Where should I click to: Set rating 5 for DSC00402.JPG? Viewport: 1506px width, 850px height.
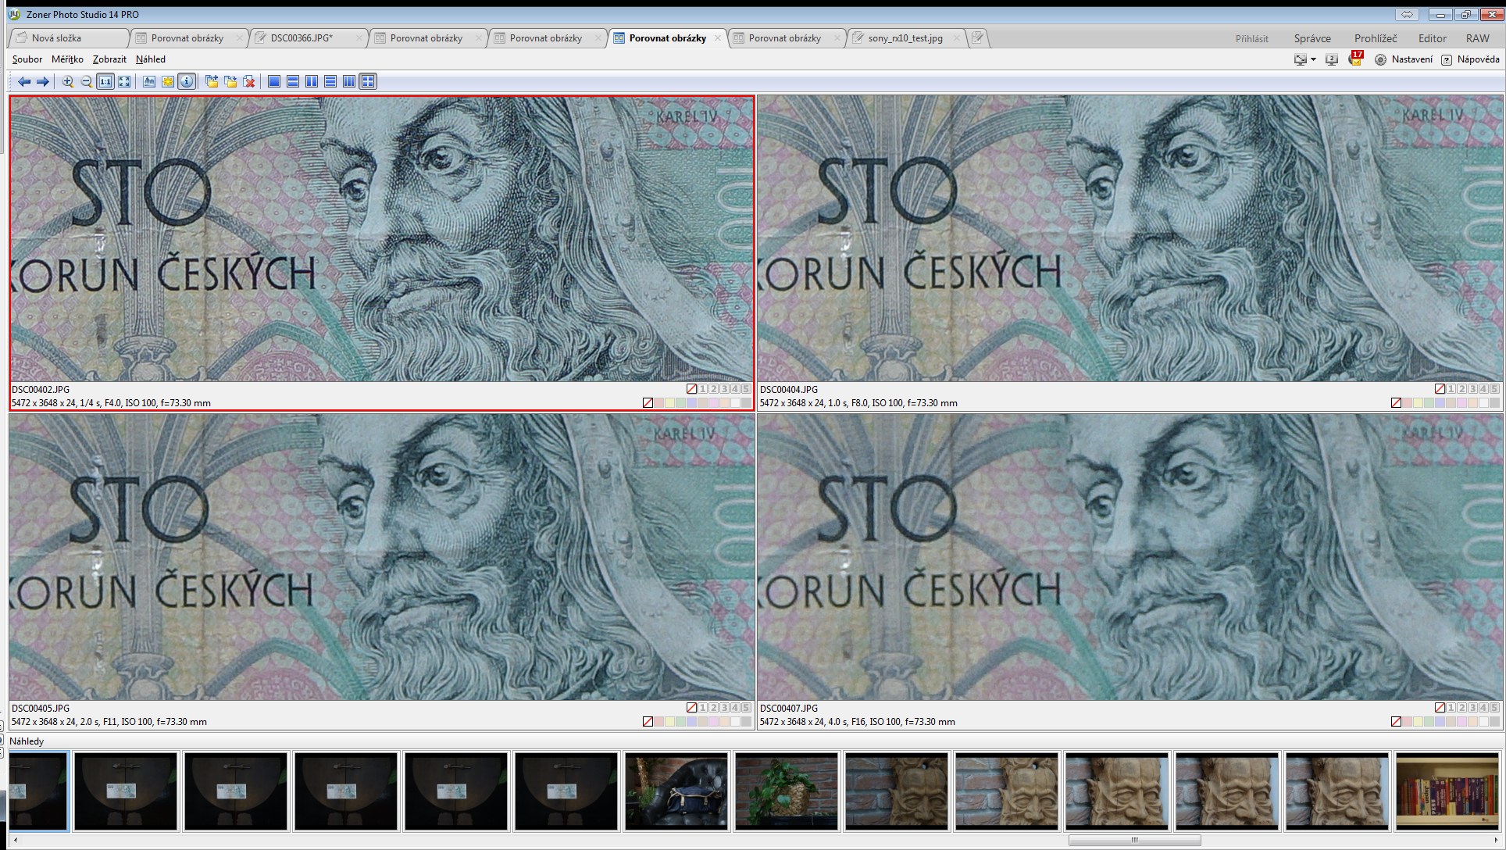746,389
